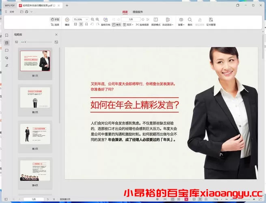Viewport: 266px width, 203px height.
Task: Jump to last page in toolbar
Action: coord(148,19)
